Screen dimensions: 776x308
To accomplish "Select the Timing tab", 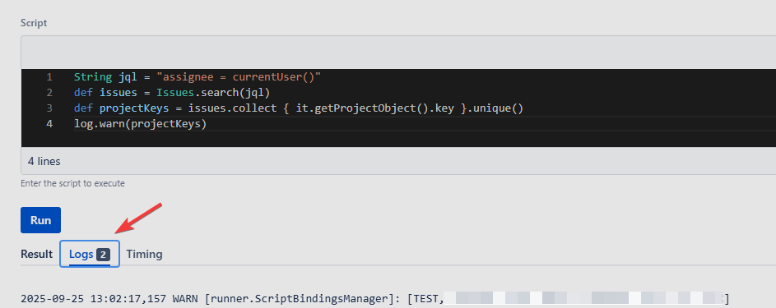I will [144, 254].
